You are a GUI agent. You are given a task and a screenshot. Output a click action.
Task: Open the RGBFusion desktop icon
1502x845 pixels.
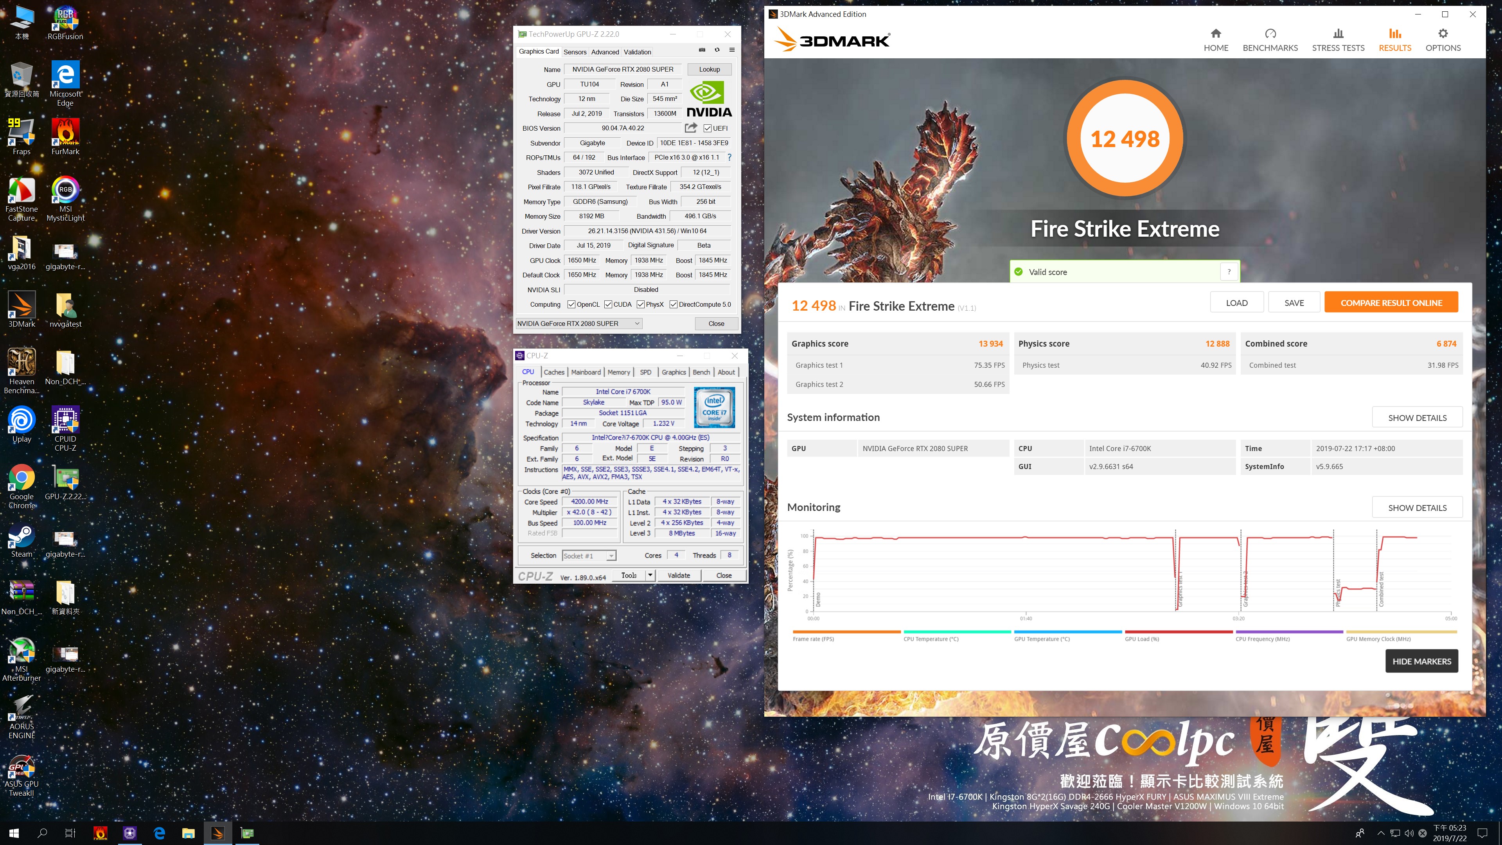click(x=65, y=23)
